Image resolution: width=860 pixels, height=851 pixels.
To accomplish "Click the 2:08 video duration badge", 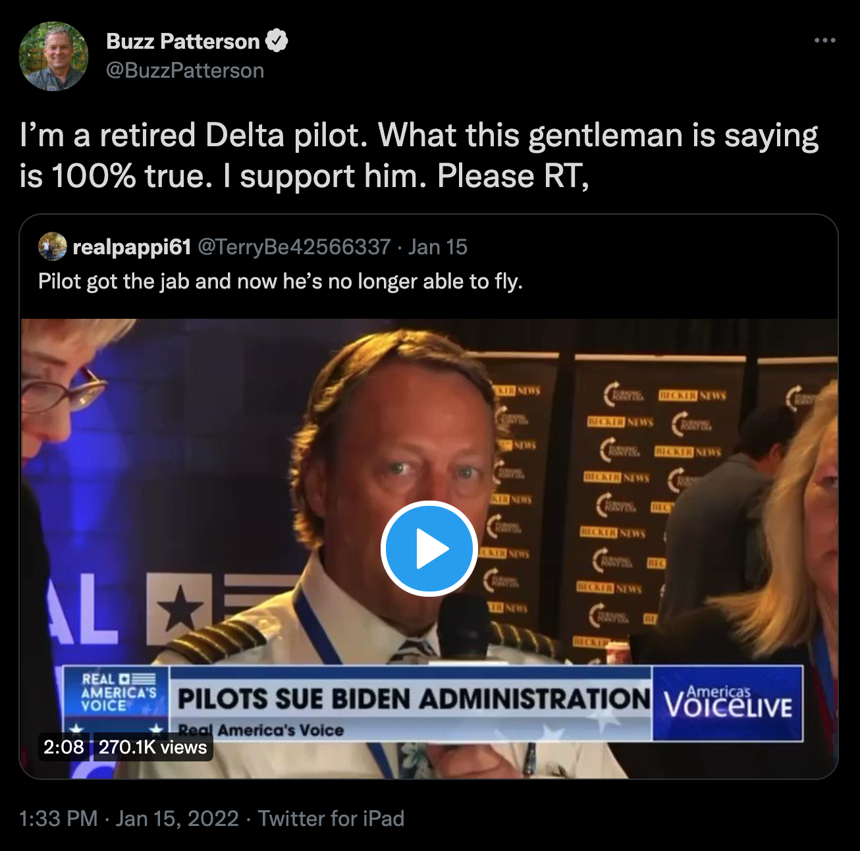I will [64, 747].
